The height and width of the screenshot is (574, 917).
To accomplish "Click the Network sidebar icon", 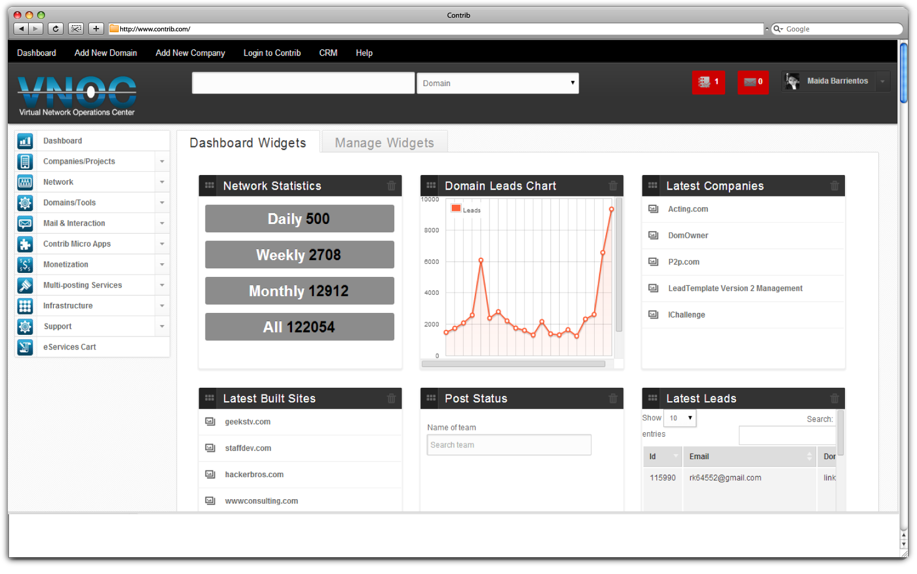I will coord(25,182).
